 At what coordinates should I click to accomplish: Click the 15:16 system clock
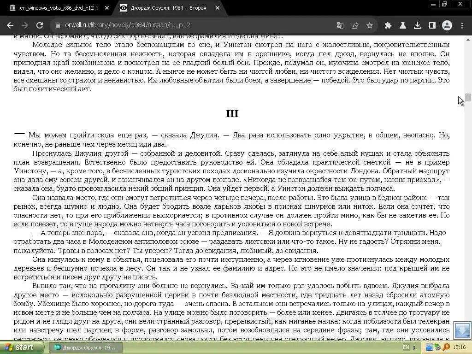tap(460, 348)
